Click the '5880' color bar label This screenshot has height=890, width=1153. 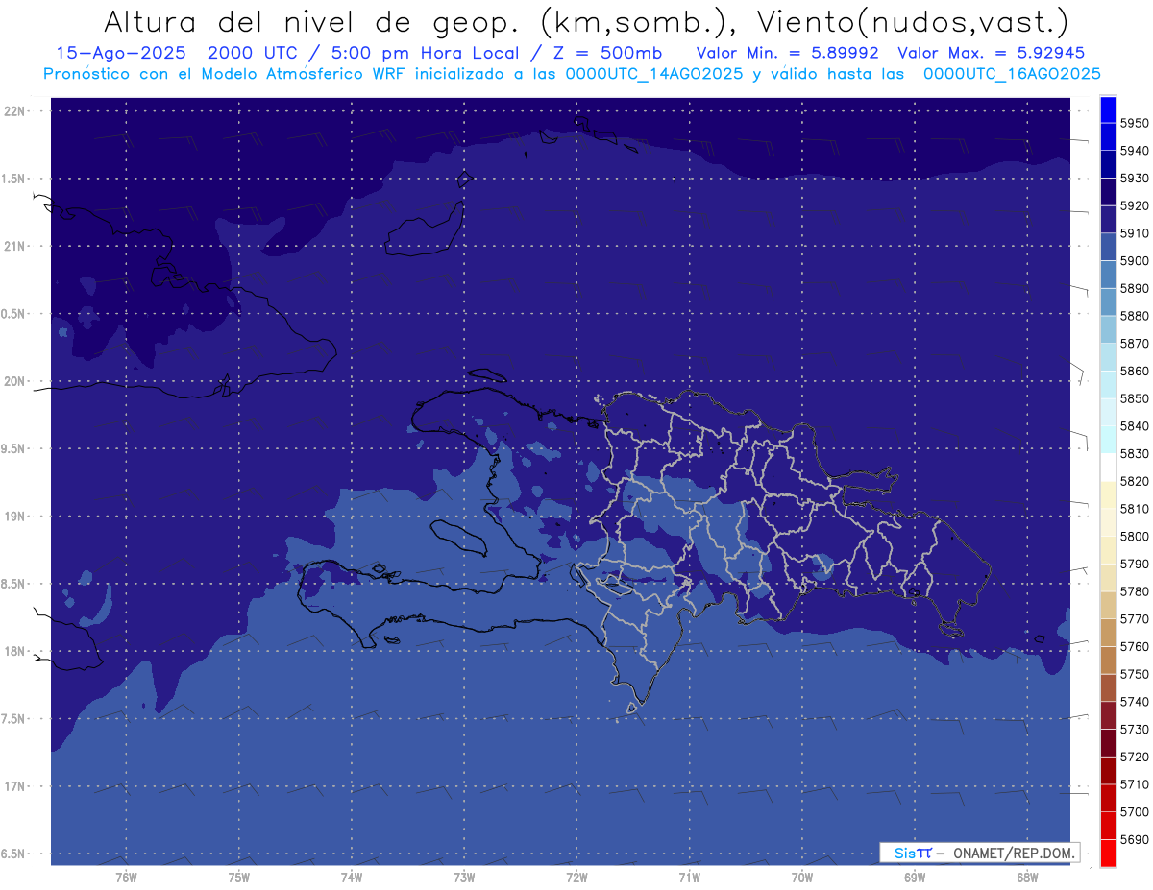pyautogui.click(x=1134, y=316)
